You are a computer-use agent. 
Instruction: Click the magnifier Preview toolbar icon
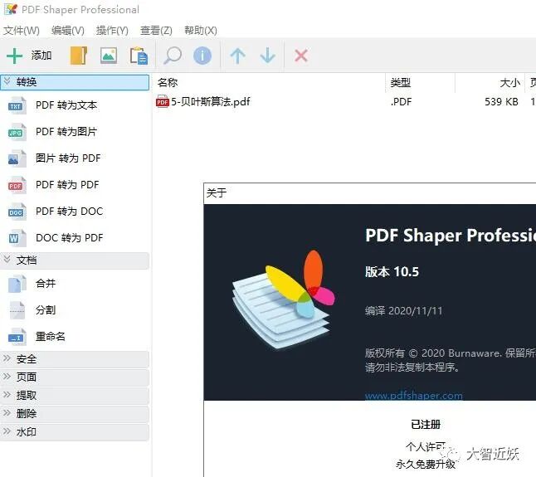[173, 56]
